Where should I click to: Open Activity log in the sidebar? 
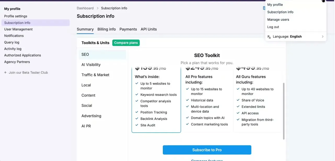coord(13,49)
